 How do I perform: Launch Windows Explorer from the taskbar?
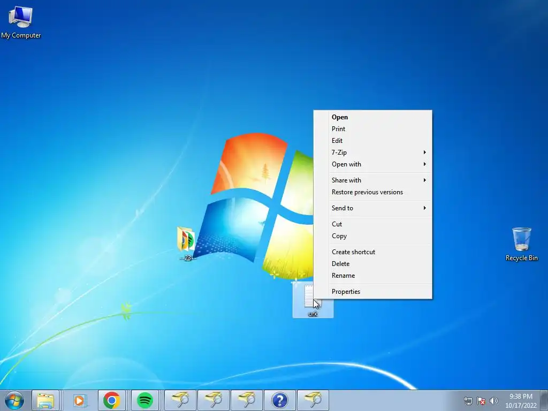[x=45, y=400]
